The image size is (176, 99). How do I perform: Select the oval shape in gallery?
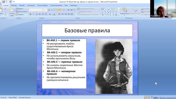click(x=113, y=9)
